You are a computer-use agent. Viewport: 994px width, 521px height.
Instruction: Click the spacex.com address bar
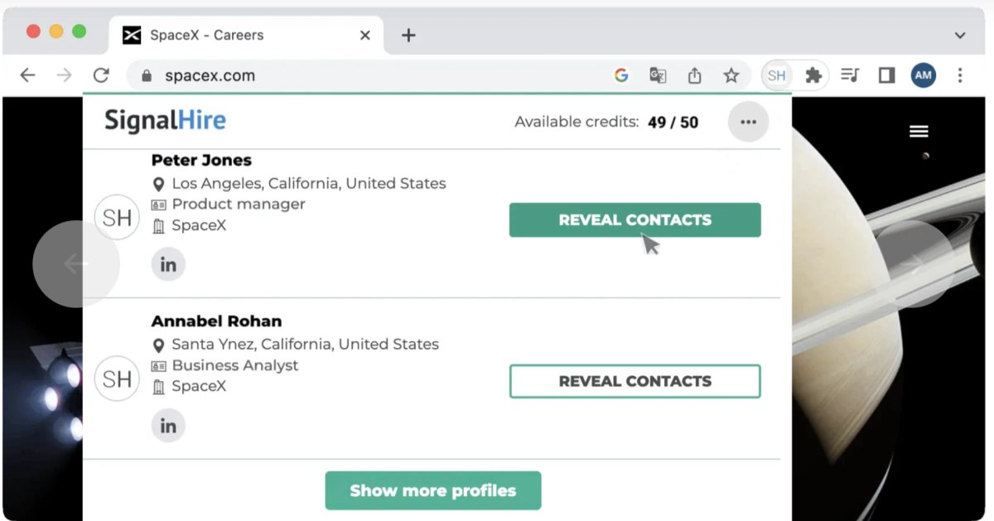pos(438,75)
